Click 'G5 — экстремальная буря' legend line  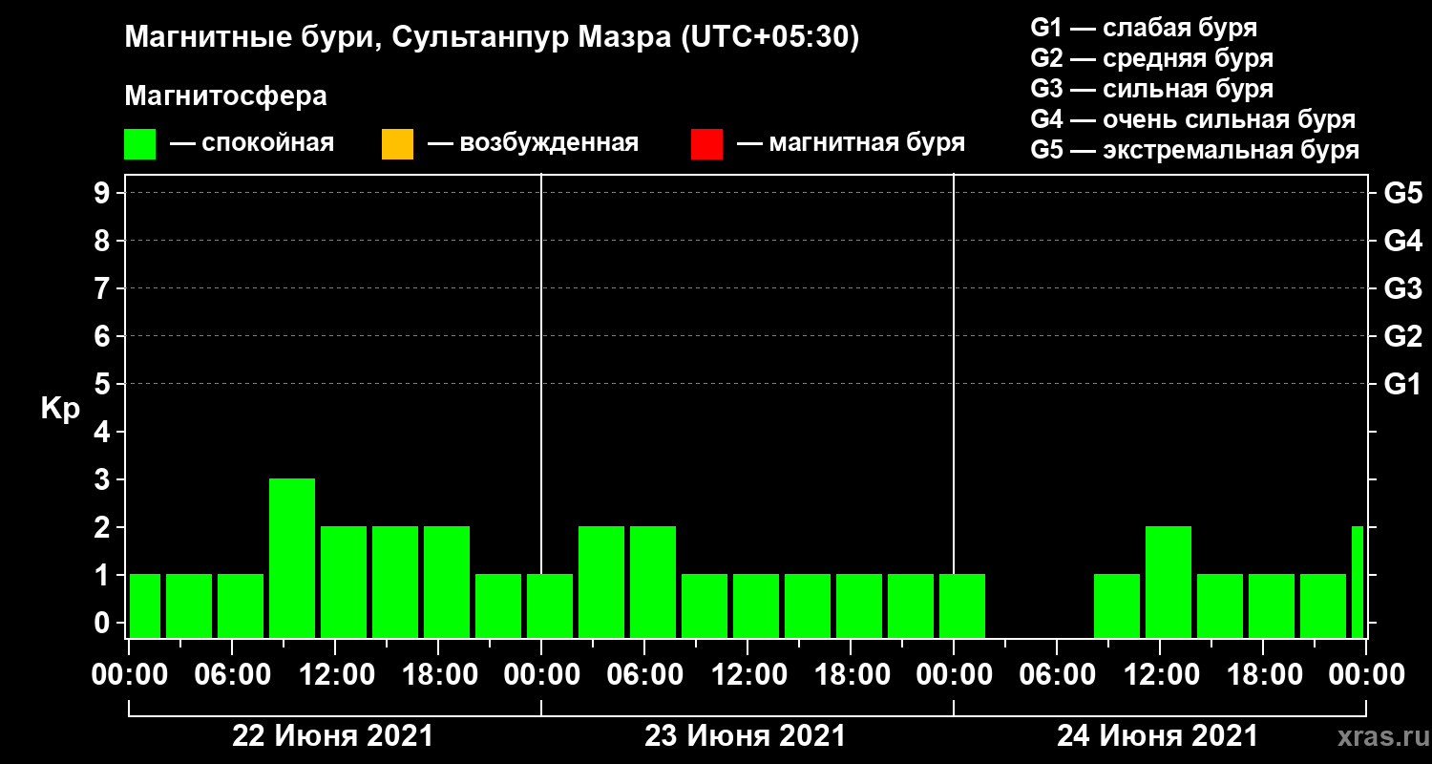tap(1195, 151)
